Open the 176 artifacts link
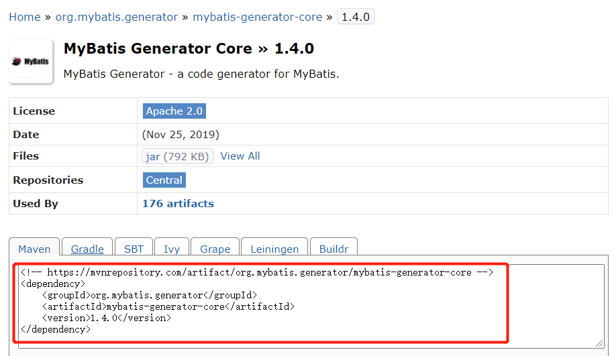 click(x=178, y=203)
